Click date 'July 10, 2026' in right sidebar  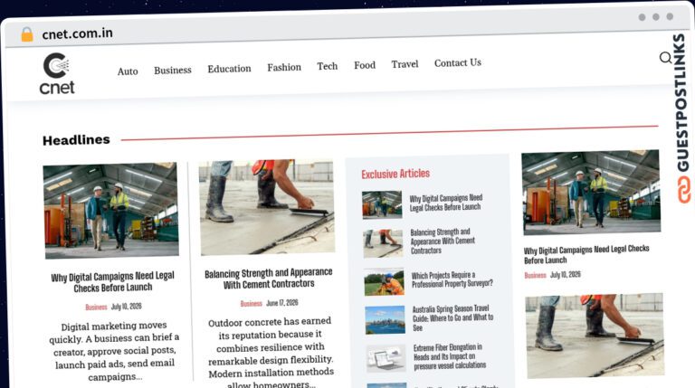565,275
